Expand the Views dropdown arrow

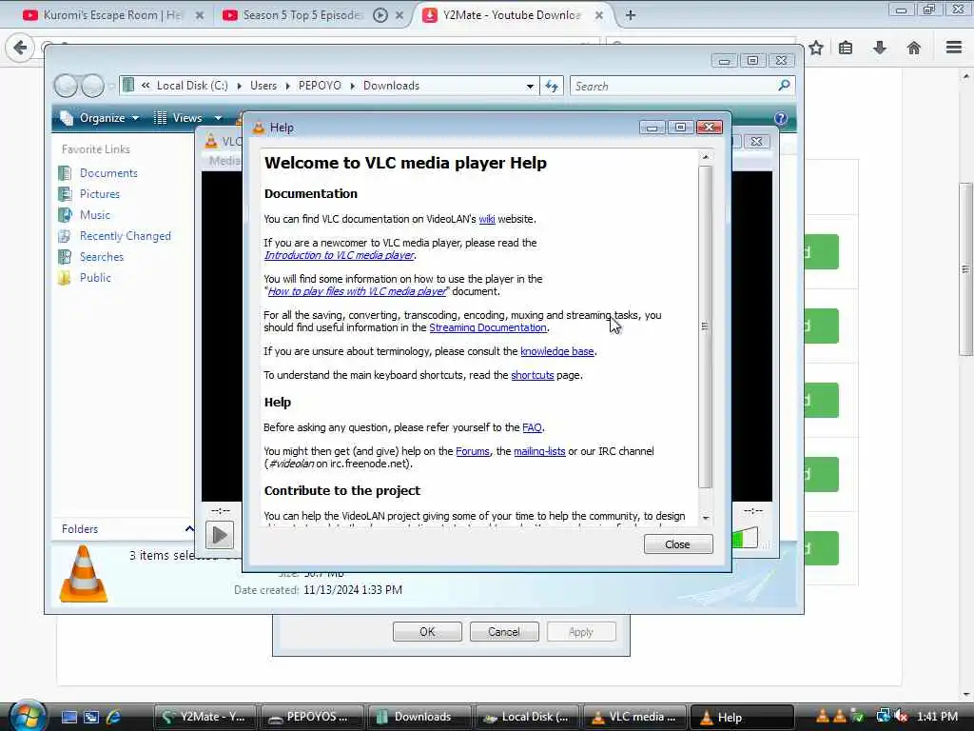point(218,118)
